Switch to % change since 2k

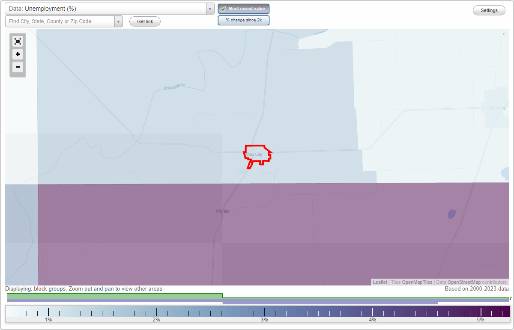click(243, 20)
